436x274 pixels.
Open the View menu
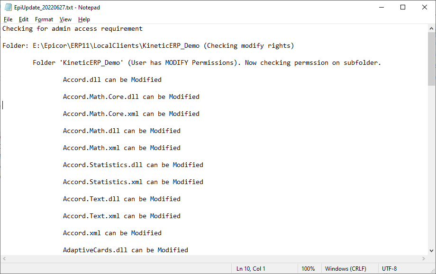tap(65, 19)
